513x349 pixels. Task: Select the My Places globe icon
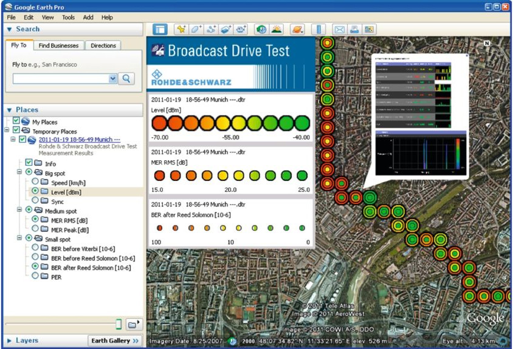tap(25, 121)
